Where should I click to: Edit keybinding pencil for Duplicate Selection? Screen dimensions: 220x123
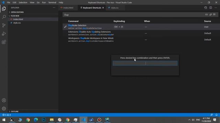tap(65, 27)
